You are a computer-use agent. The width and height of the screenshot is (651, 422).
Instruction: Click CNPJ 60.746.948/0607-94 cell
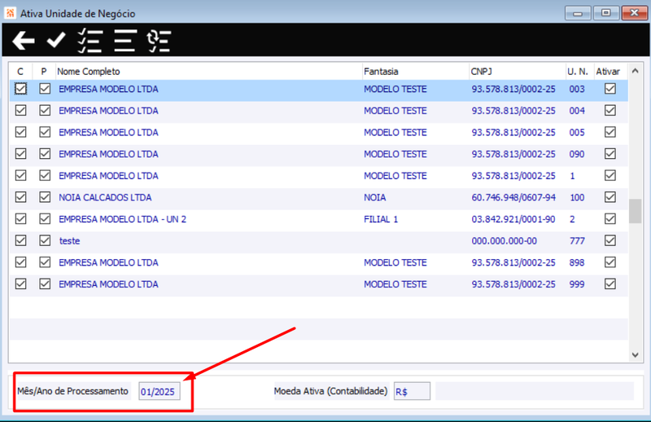click(x=513, y=197)
